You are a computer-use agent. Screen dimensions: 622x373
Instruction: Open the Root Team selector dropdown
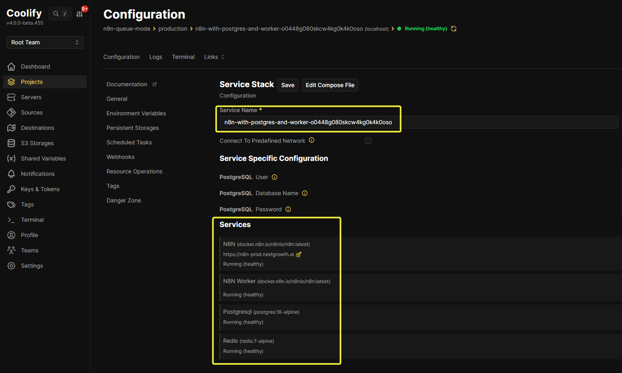coord(45,42)
